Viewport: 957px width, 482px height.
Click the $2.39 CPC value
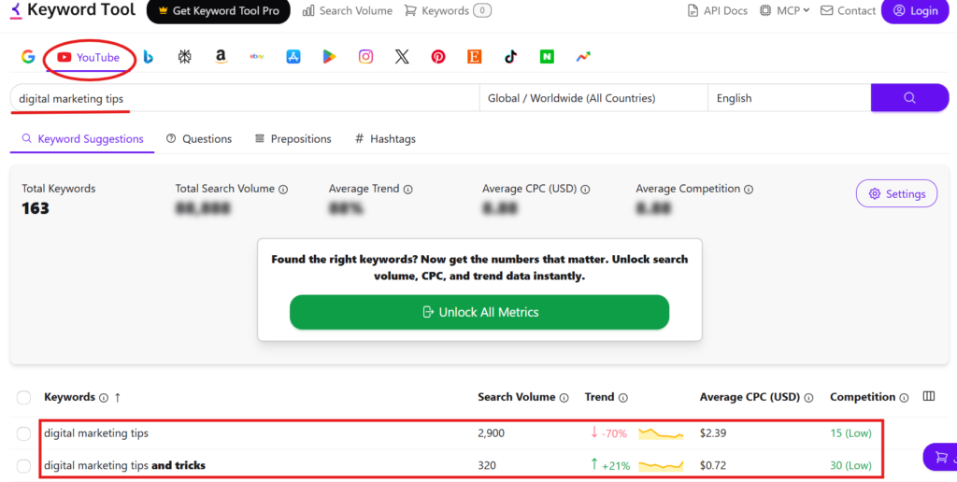[713, 433]
